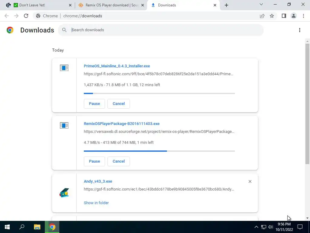Open the Chrome three-dot browser menu
The image size is (310, 233).
tap(303, 16)
